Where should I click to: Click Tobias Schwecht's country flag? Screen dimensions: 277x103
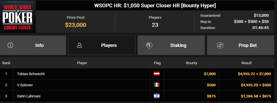157,74
